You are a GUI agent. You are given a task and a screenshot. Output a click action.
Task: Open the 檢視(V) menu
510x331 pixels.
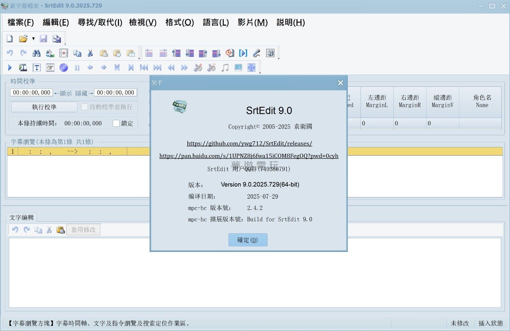pos(143,22)
